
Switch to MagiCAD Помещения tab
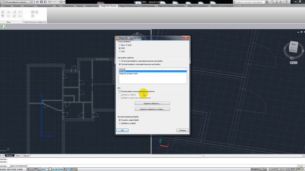pos(197,6)
